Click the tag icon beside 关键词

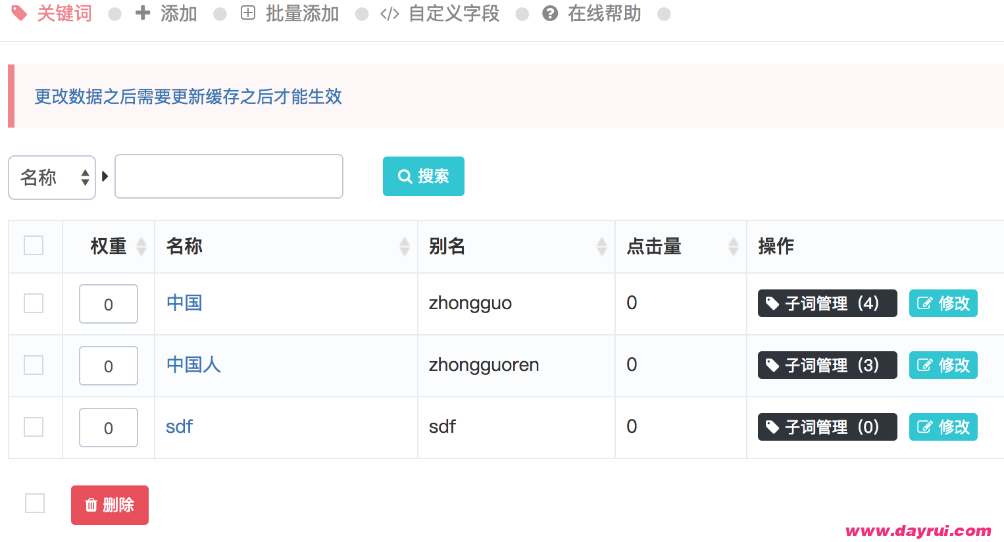pyautogui.click(x=18, y=13)
